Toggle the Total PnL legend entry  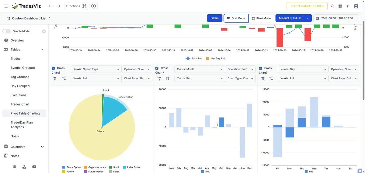(x=194, y=58)
